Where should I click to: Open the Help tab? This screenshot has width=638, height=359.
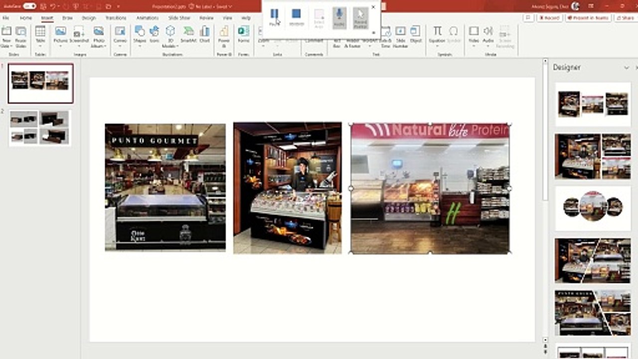click(246, 18)
